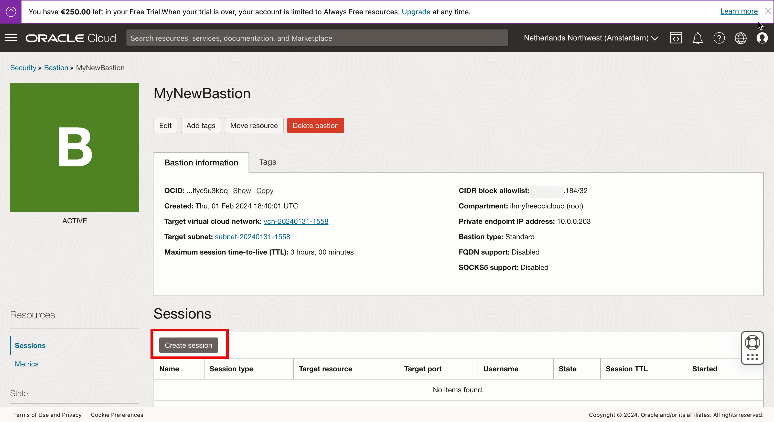
Task: Copy the bastion OCID
Action: 264,191
